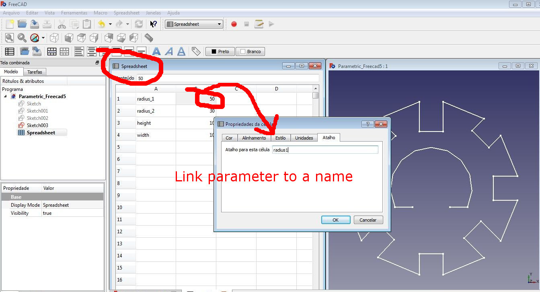
Task: Open the Arquivo menu
Action: [11, 13]
